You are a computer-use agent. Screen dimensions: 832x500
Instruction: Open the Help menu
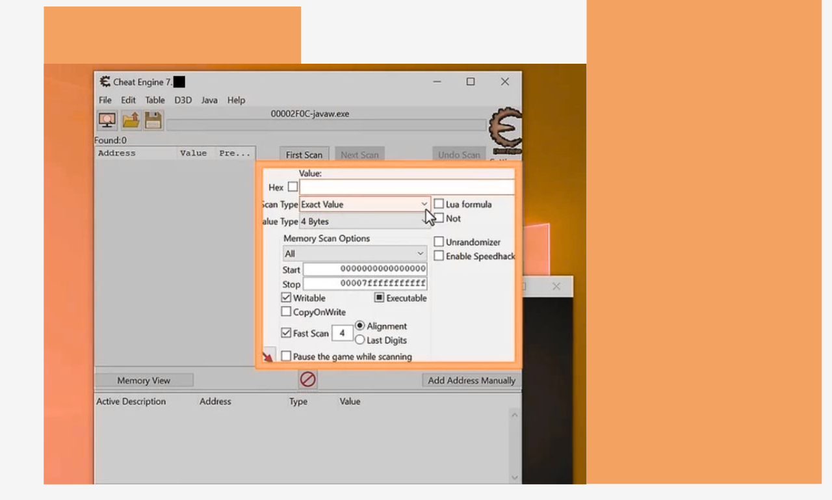236,100
